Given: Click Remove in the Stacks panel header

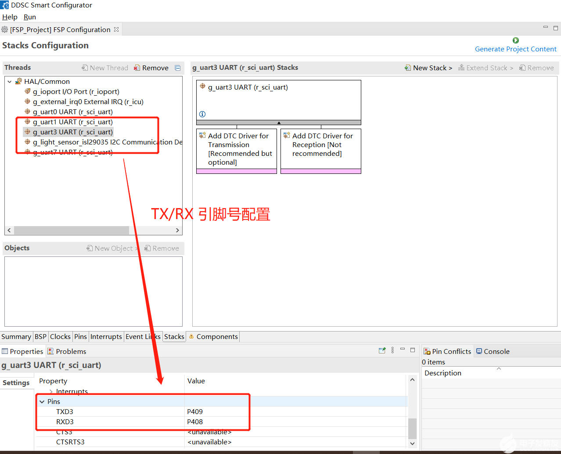Looking at the screenshot, I should (536, 68).
